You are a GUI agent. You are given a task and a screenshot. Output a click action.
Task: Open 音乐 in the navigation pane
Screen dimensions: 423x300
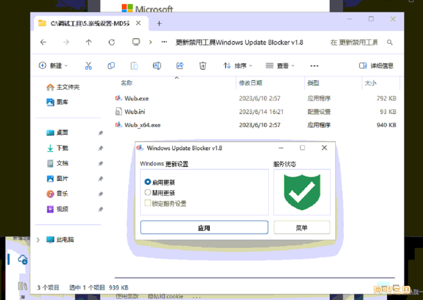click(x=57, y=194)
